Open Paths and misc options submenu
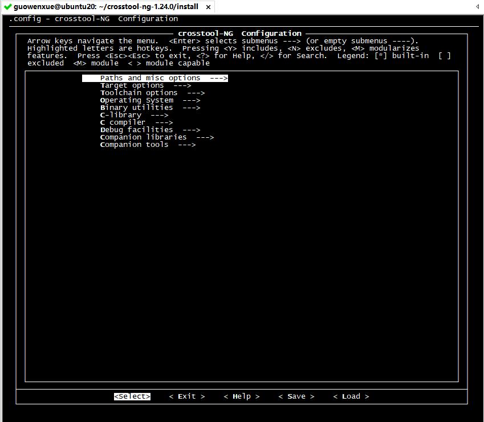This screenshot has height=422, width=484. [x=155, y=78]
